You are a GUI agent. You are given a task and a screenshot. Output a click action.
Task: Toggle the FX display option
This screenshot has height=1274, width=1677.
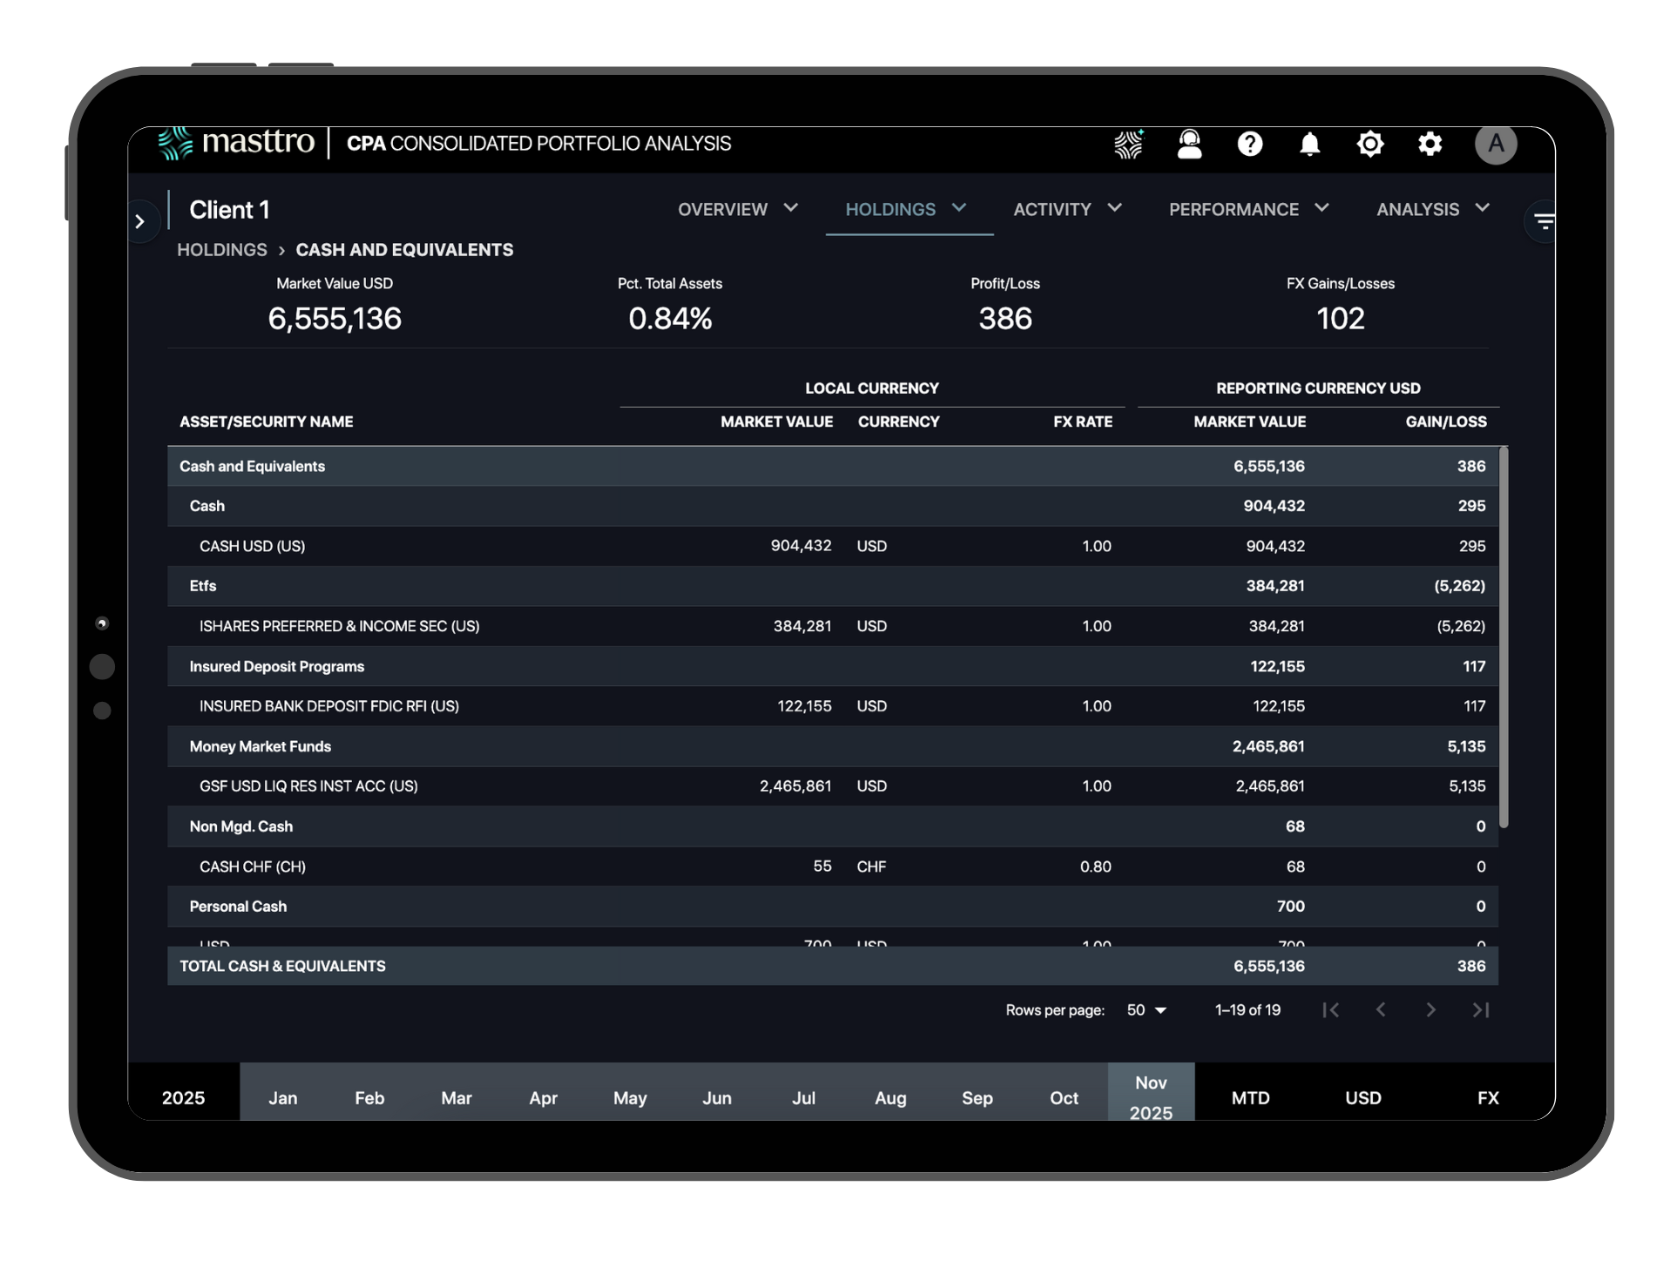1487,1098
